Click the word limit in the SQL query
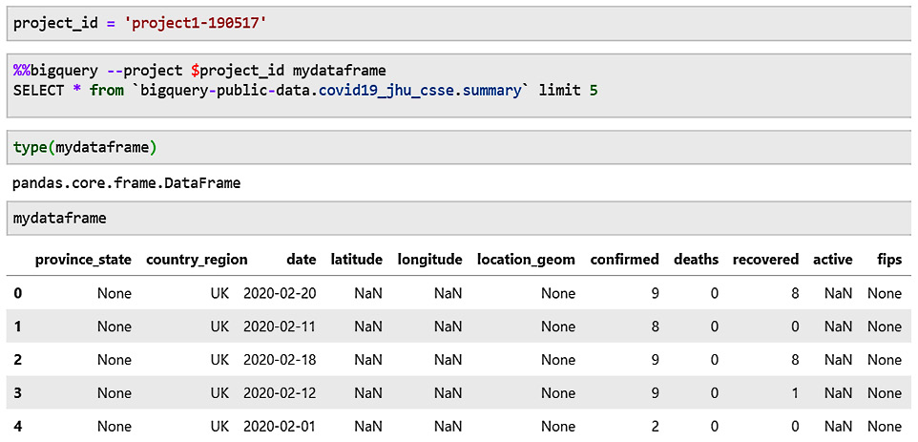918x442 pixels. coord(560,92)
